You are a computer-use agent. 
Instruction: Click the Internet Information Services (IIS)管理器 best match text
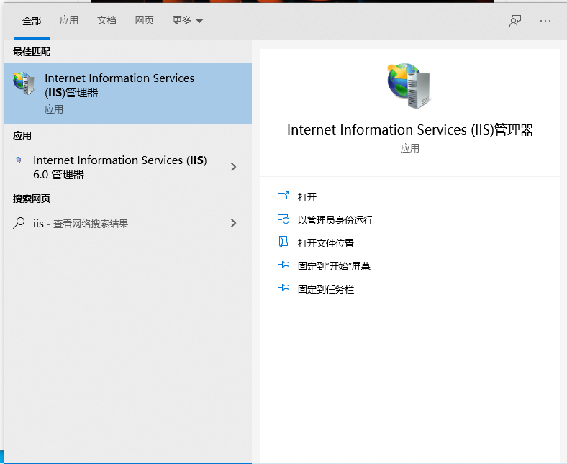pos(119,86)
